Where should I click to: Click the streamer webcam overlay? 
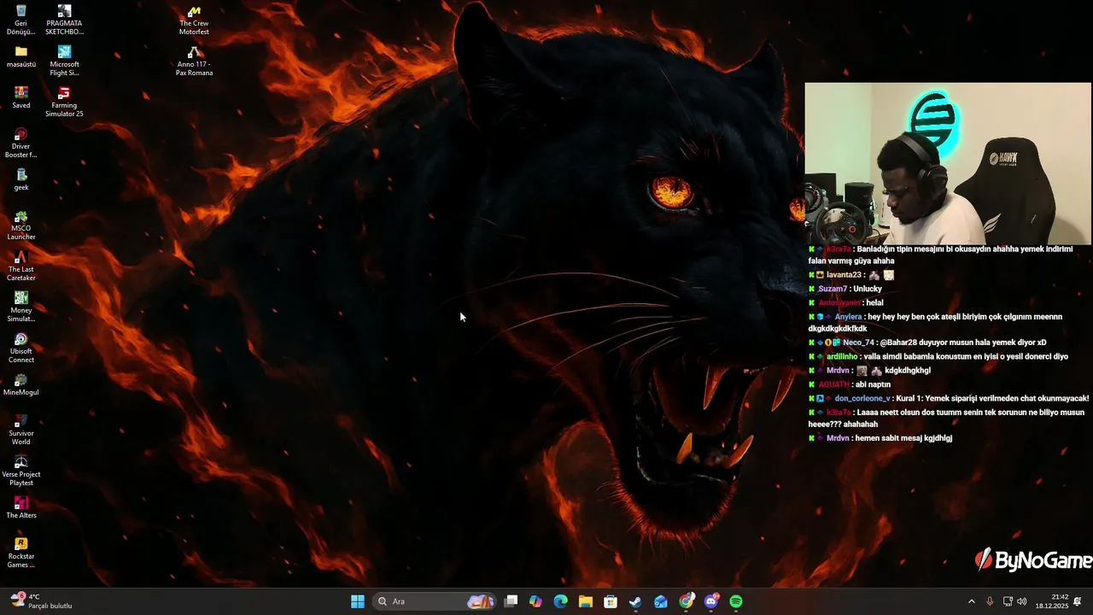948,163
